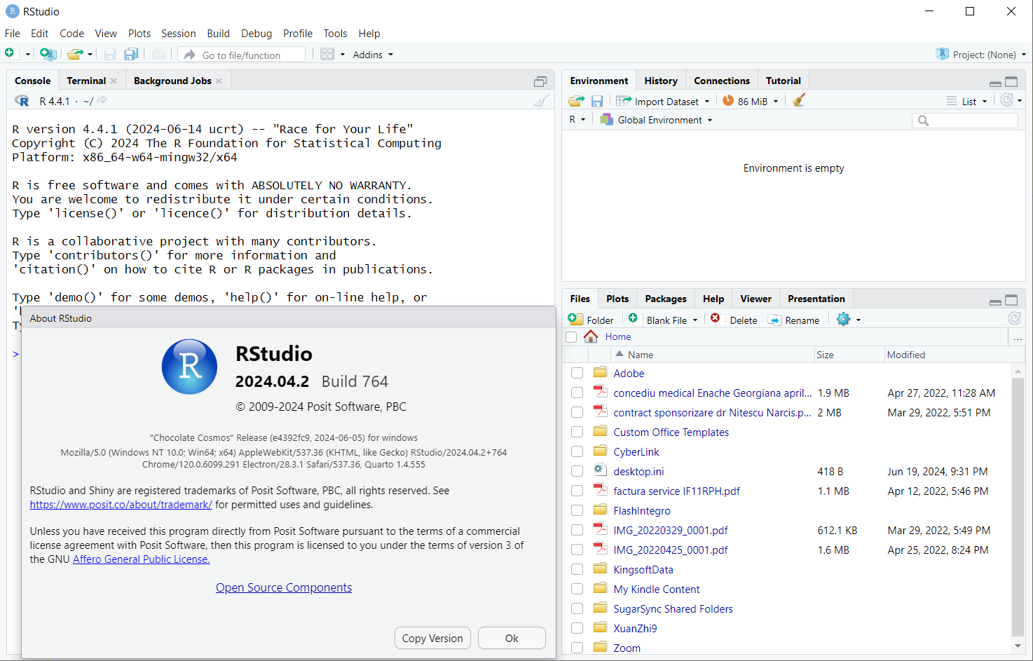1033x661 pixels.
Task: Maximize the Files pane
Action: (1011, 300)
